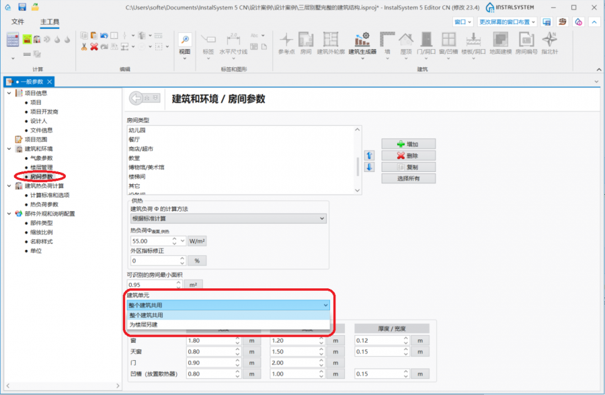Collapse the 建筑和环境 tree node
Screen dimensions: 605x395
9,148
